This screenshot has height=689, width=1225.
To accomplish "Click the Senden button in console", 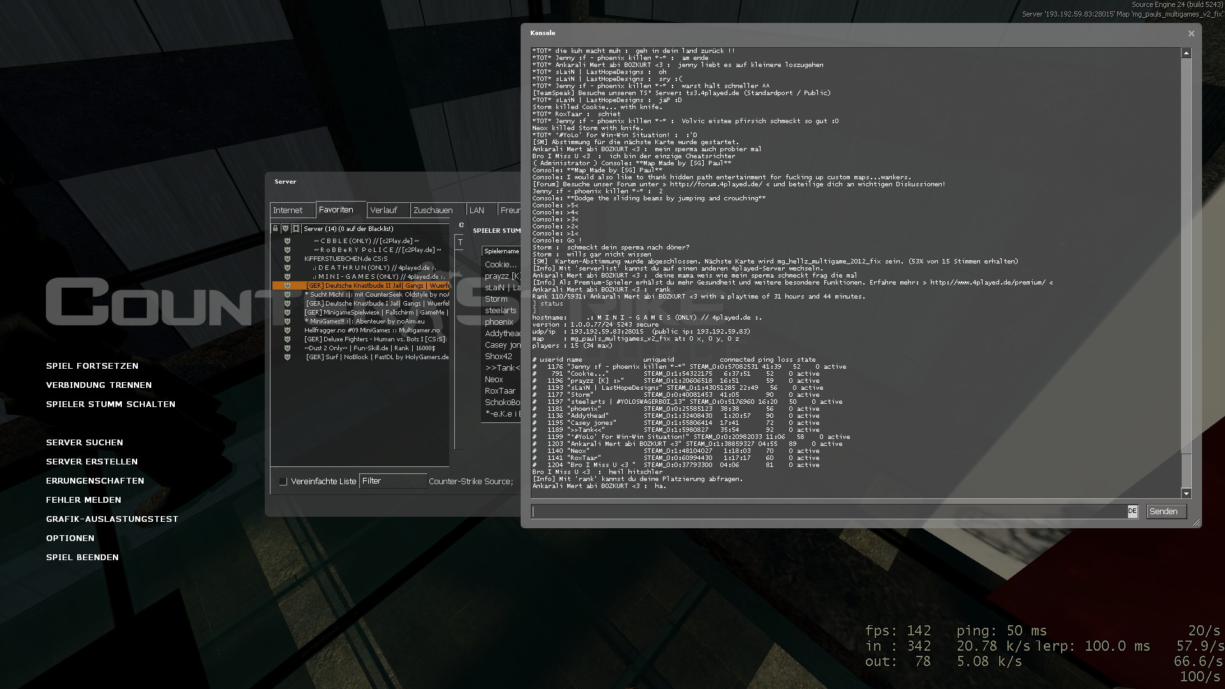I will click(x=1166, y=511).
